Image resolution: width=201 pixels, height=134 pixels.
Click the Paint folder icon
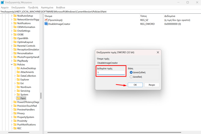[x=18, y=98]
